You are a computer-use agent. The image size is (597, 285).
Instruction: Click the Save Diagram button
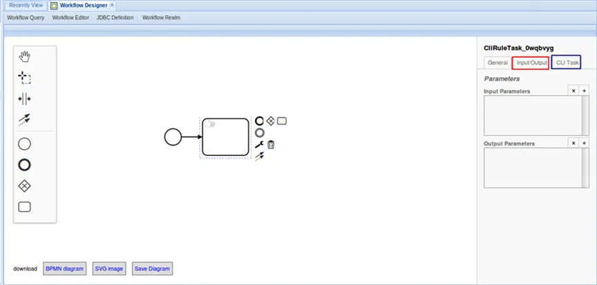(x=152, y=268)
